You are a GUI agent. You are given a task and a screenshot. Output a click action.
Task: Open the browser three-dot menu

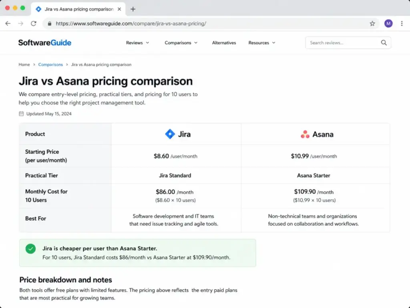(x=402, y=24)
